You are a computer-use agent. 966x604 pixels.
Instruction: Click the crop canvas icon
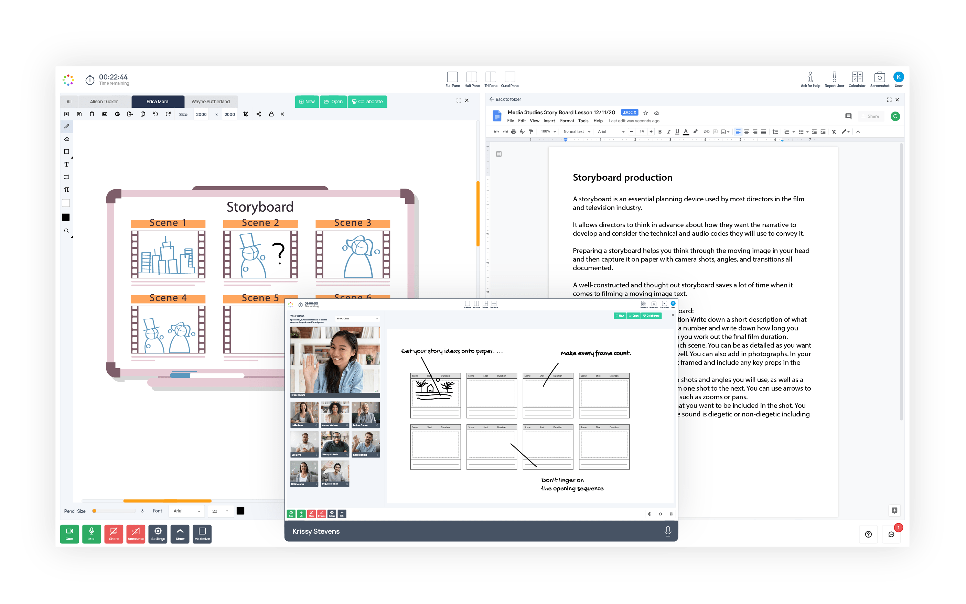pos(246,114)
